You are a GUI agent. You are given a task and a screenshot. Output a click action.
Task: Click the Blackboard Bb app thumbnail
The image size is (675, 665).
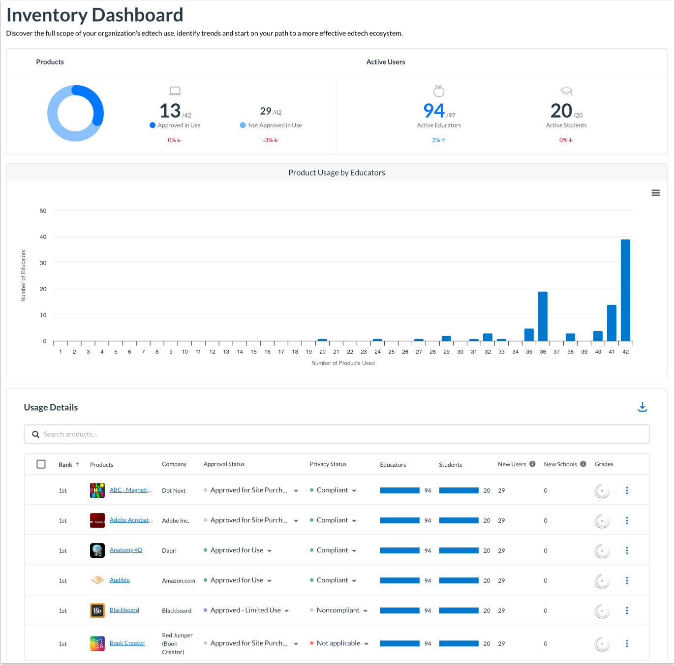pos(97,610)
